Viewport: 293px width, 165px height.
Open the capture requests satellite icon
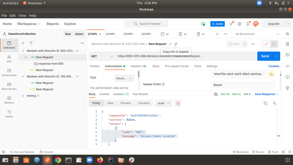231,24
